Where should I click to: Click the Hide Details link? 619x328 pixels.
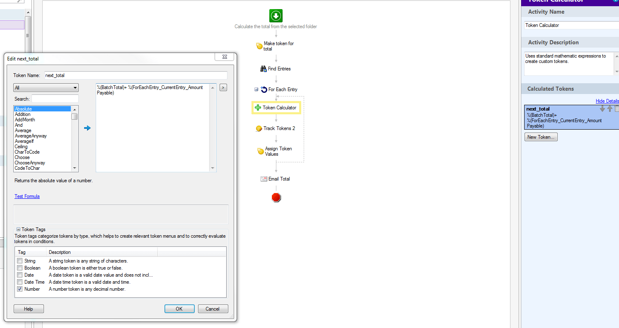point(607,101)
